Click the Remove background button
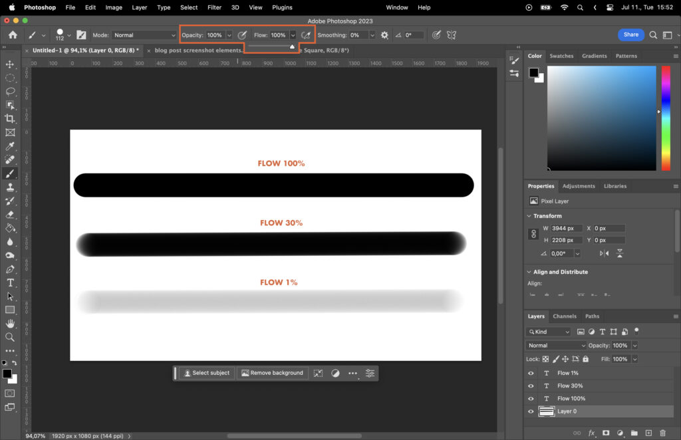Screen dimensions: 681x440 (x=272, y=373)
